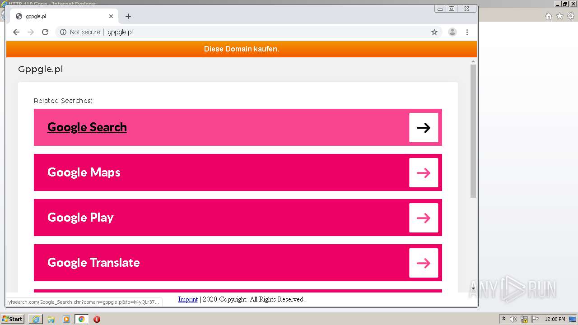Screen dimensions: 578x325
Task: Click the red stop taskbar icon
Action: click(97, 319)
